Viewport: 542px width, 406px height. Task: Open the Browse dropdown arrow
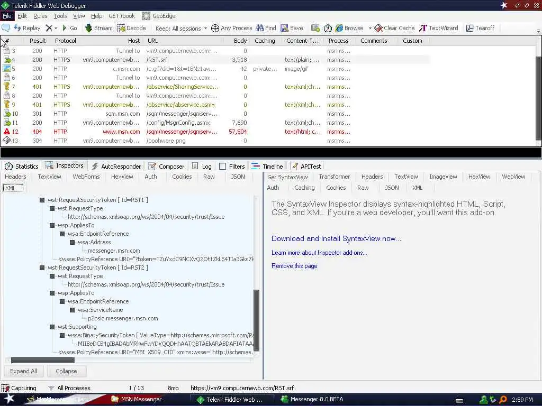tap(370, 29)
